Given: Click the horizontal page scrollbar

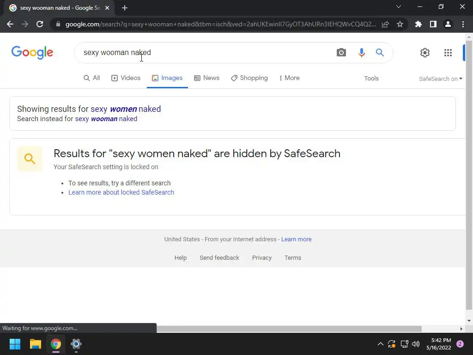Looking at the screenshot, I should (289, 329).
